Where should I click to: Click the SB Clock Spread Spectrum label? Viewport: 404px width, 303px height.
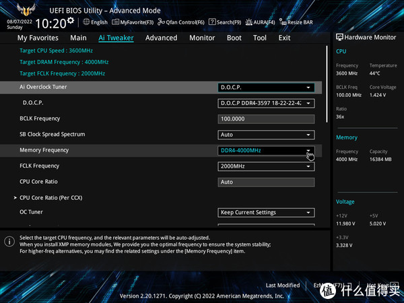(x=53, y=134)
